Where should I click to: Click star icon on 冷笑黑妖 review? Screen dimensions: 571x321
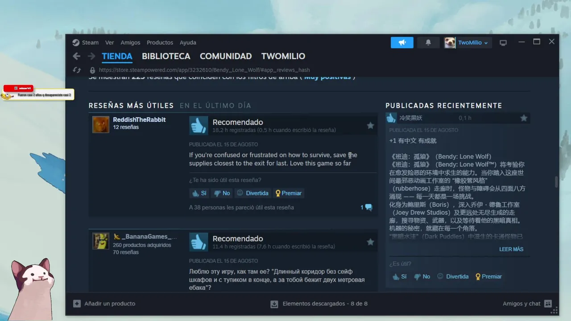524,118
